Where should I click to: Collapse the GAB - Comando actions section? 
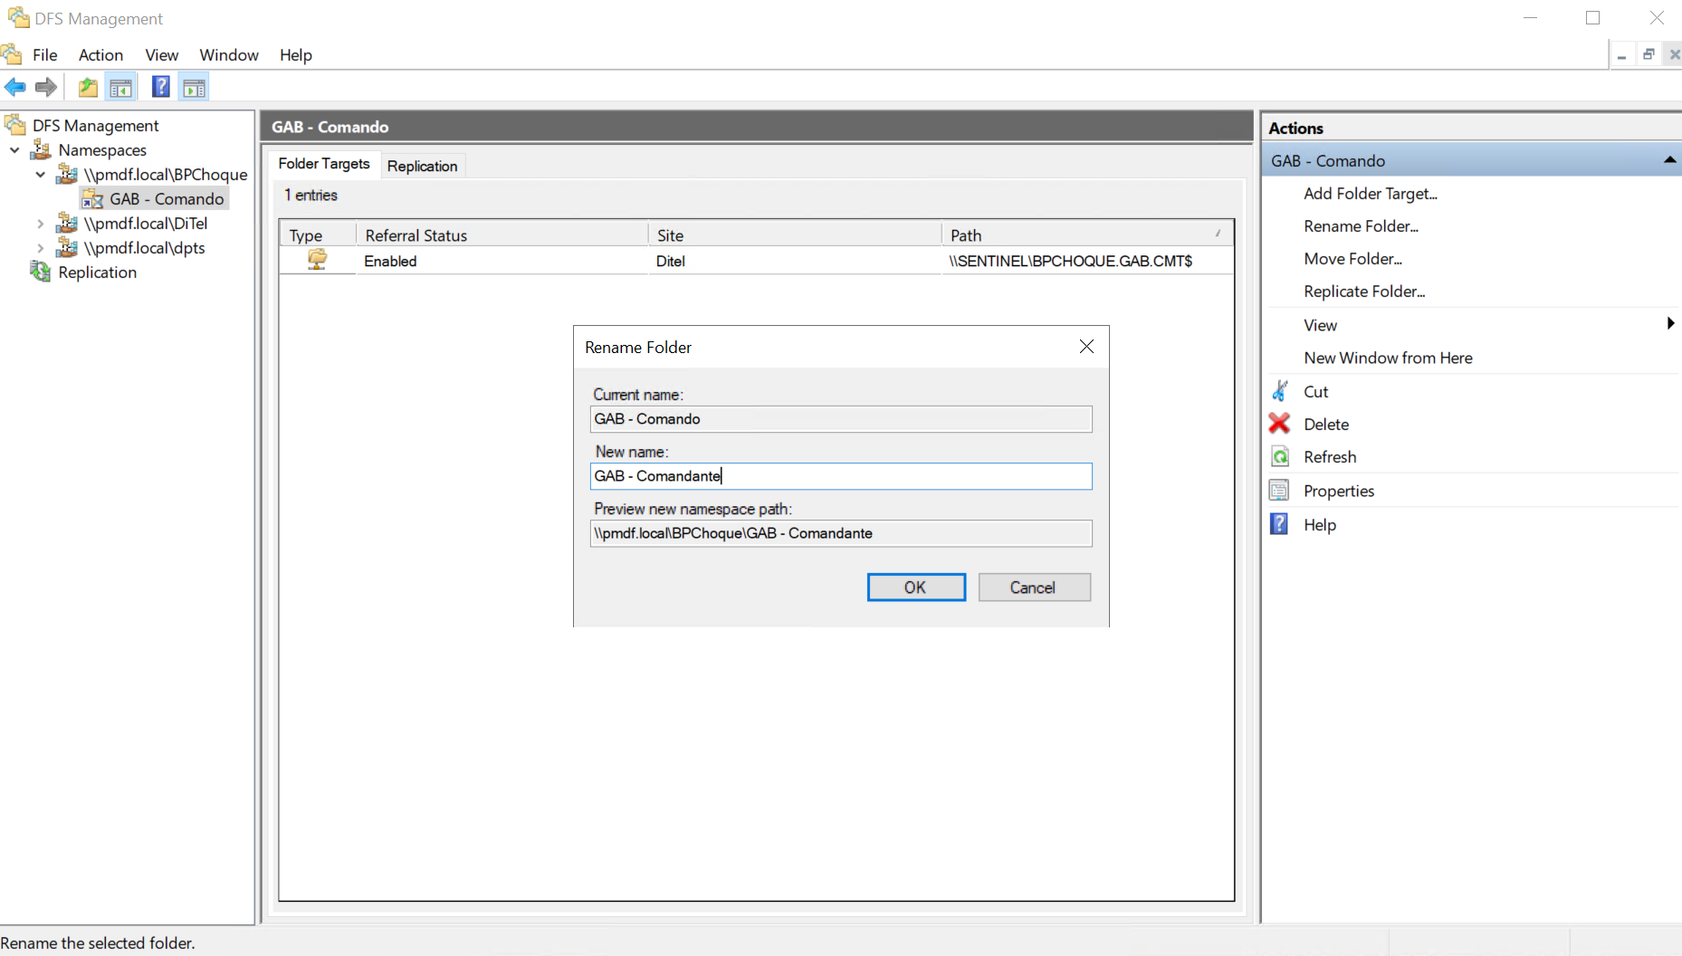(1669, 160)
